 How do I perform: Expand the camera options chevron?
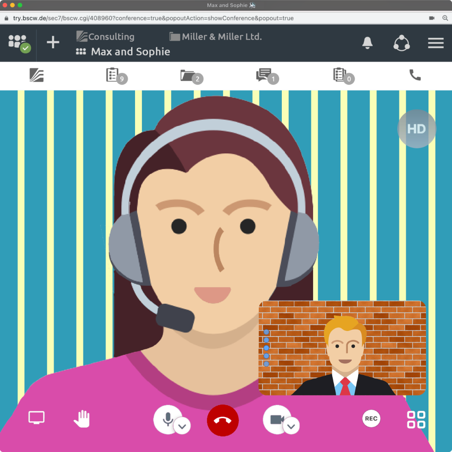point(291,426)
